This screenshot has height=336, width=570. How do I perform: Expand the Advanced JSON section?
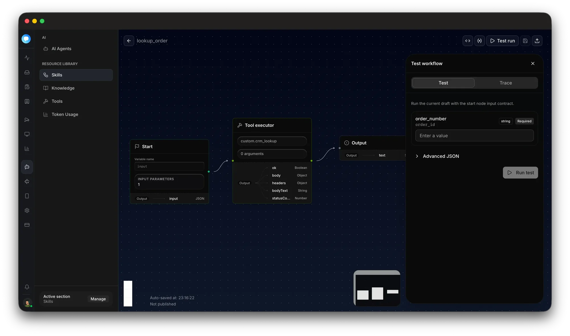(437, 156)
